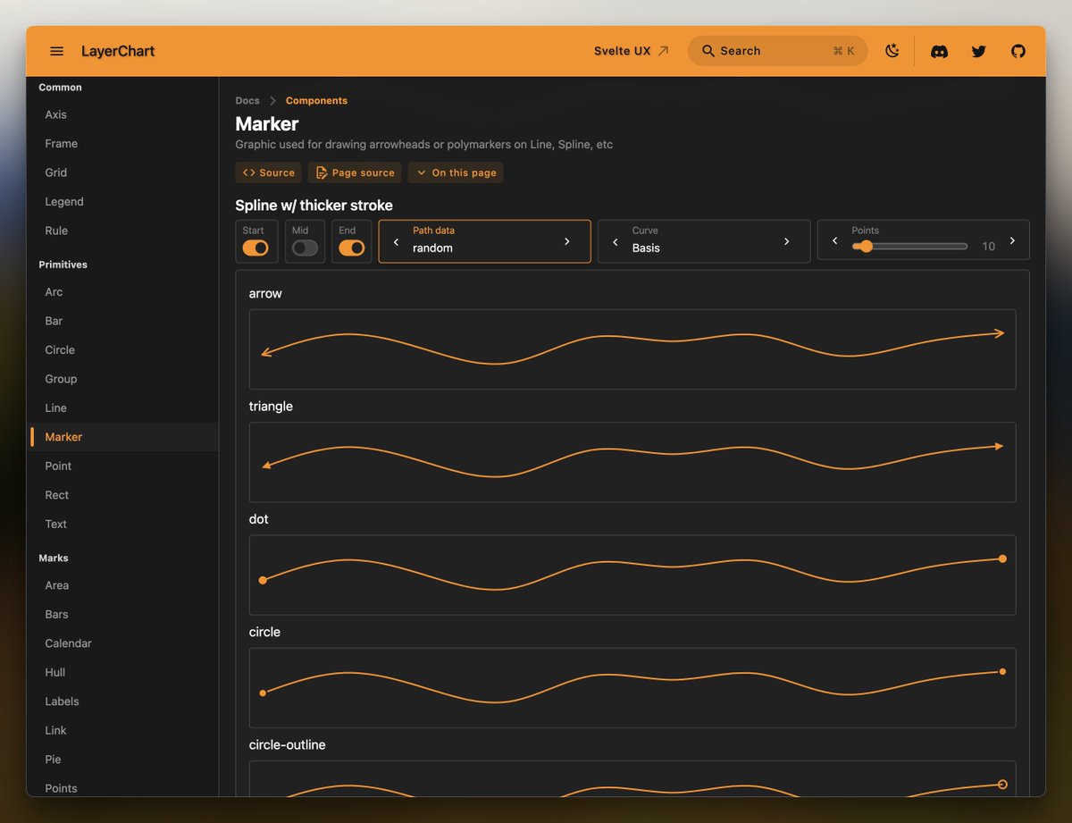Click the Primitives section header
This screenshot has width=1072, height=823.
[63, 265]
